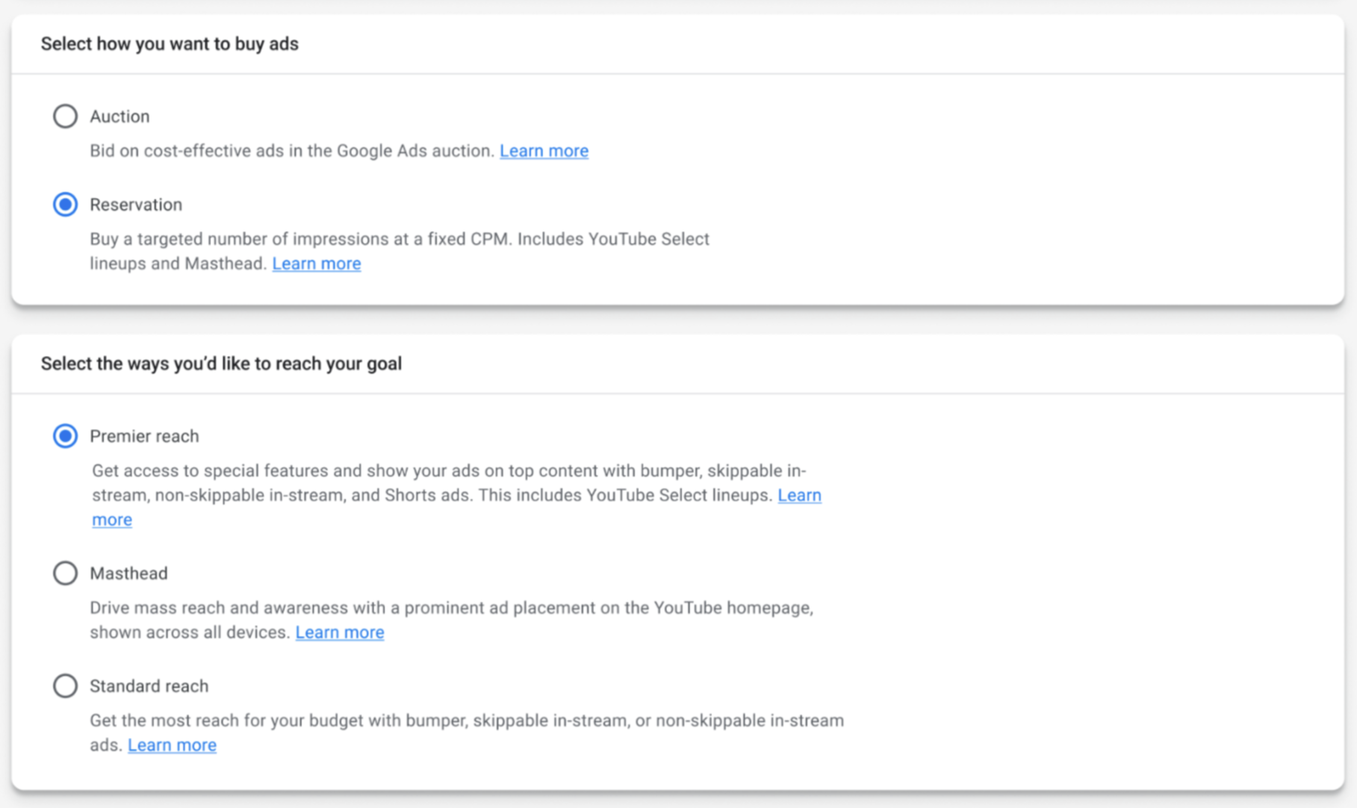1357x808 pixels.
Task: Open Learn more link for Auction
Action: (544, 151)
